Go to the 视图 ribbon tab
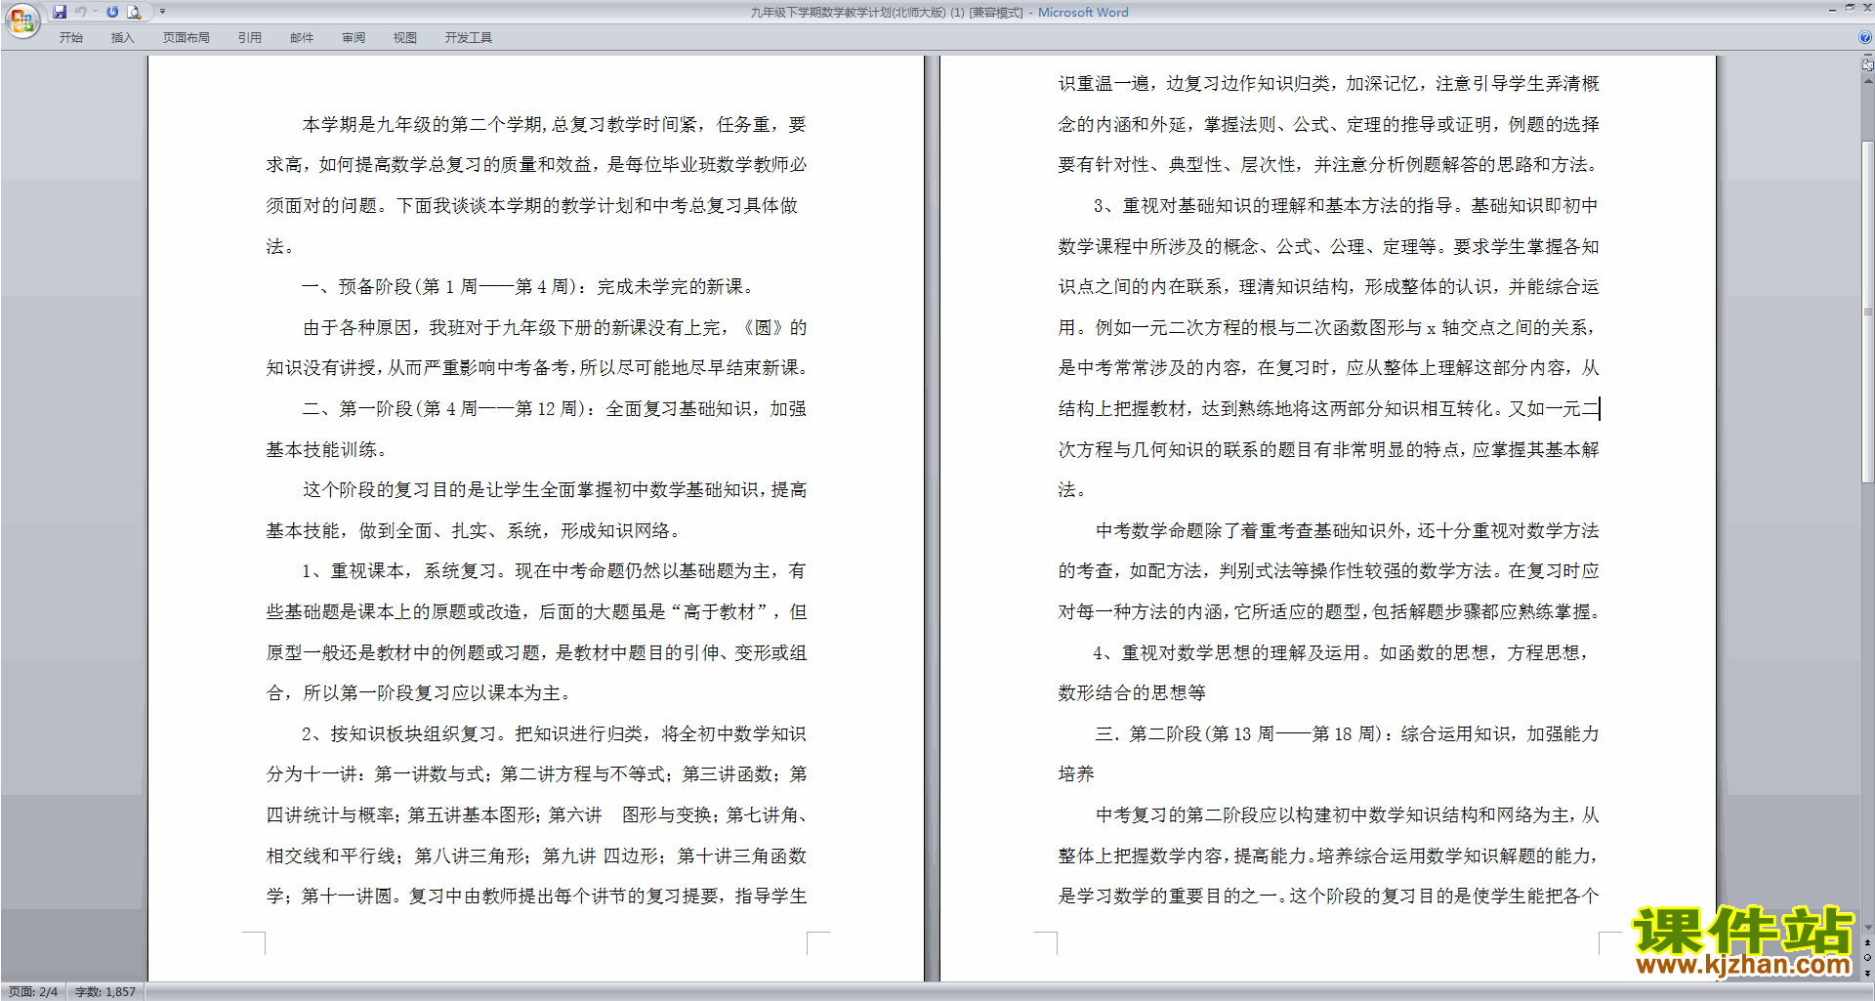Viewport: 1875px width, 1001px height. [x=405, y=37]
